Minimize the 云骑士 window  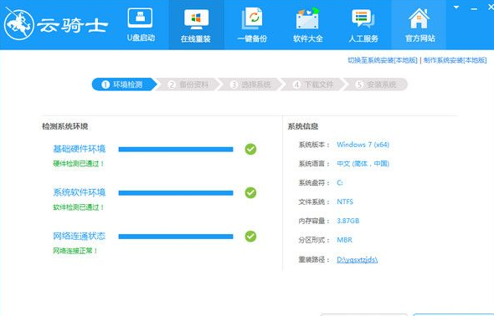pyautogui.click(x=474, y=9)
